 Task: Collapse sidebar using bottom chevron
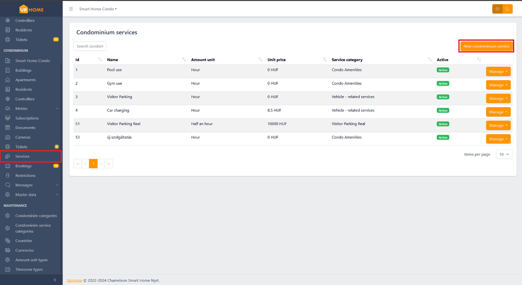coord(55,280)
